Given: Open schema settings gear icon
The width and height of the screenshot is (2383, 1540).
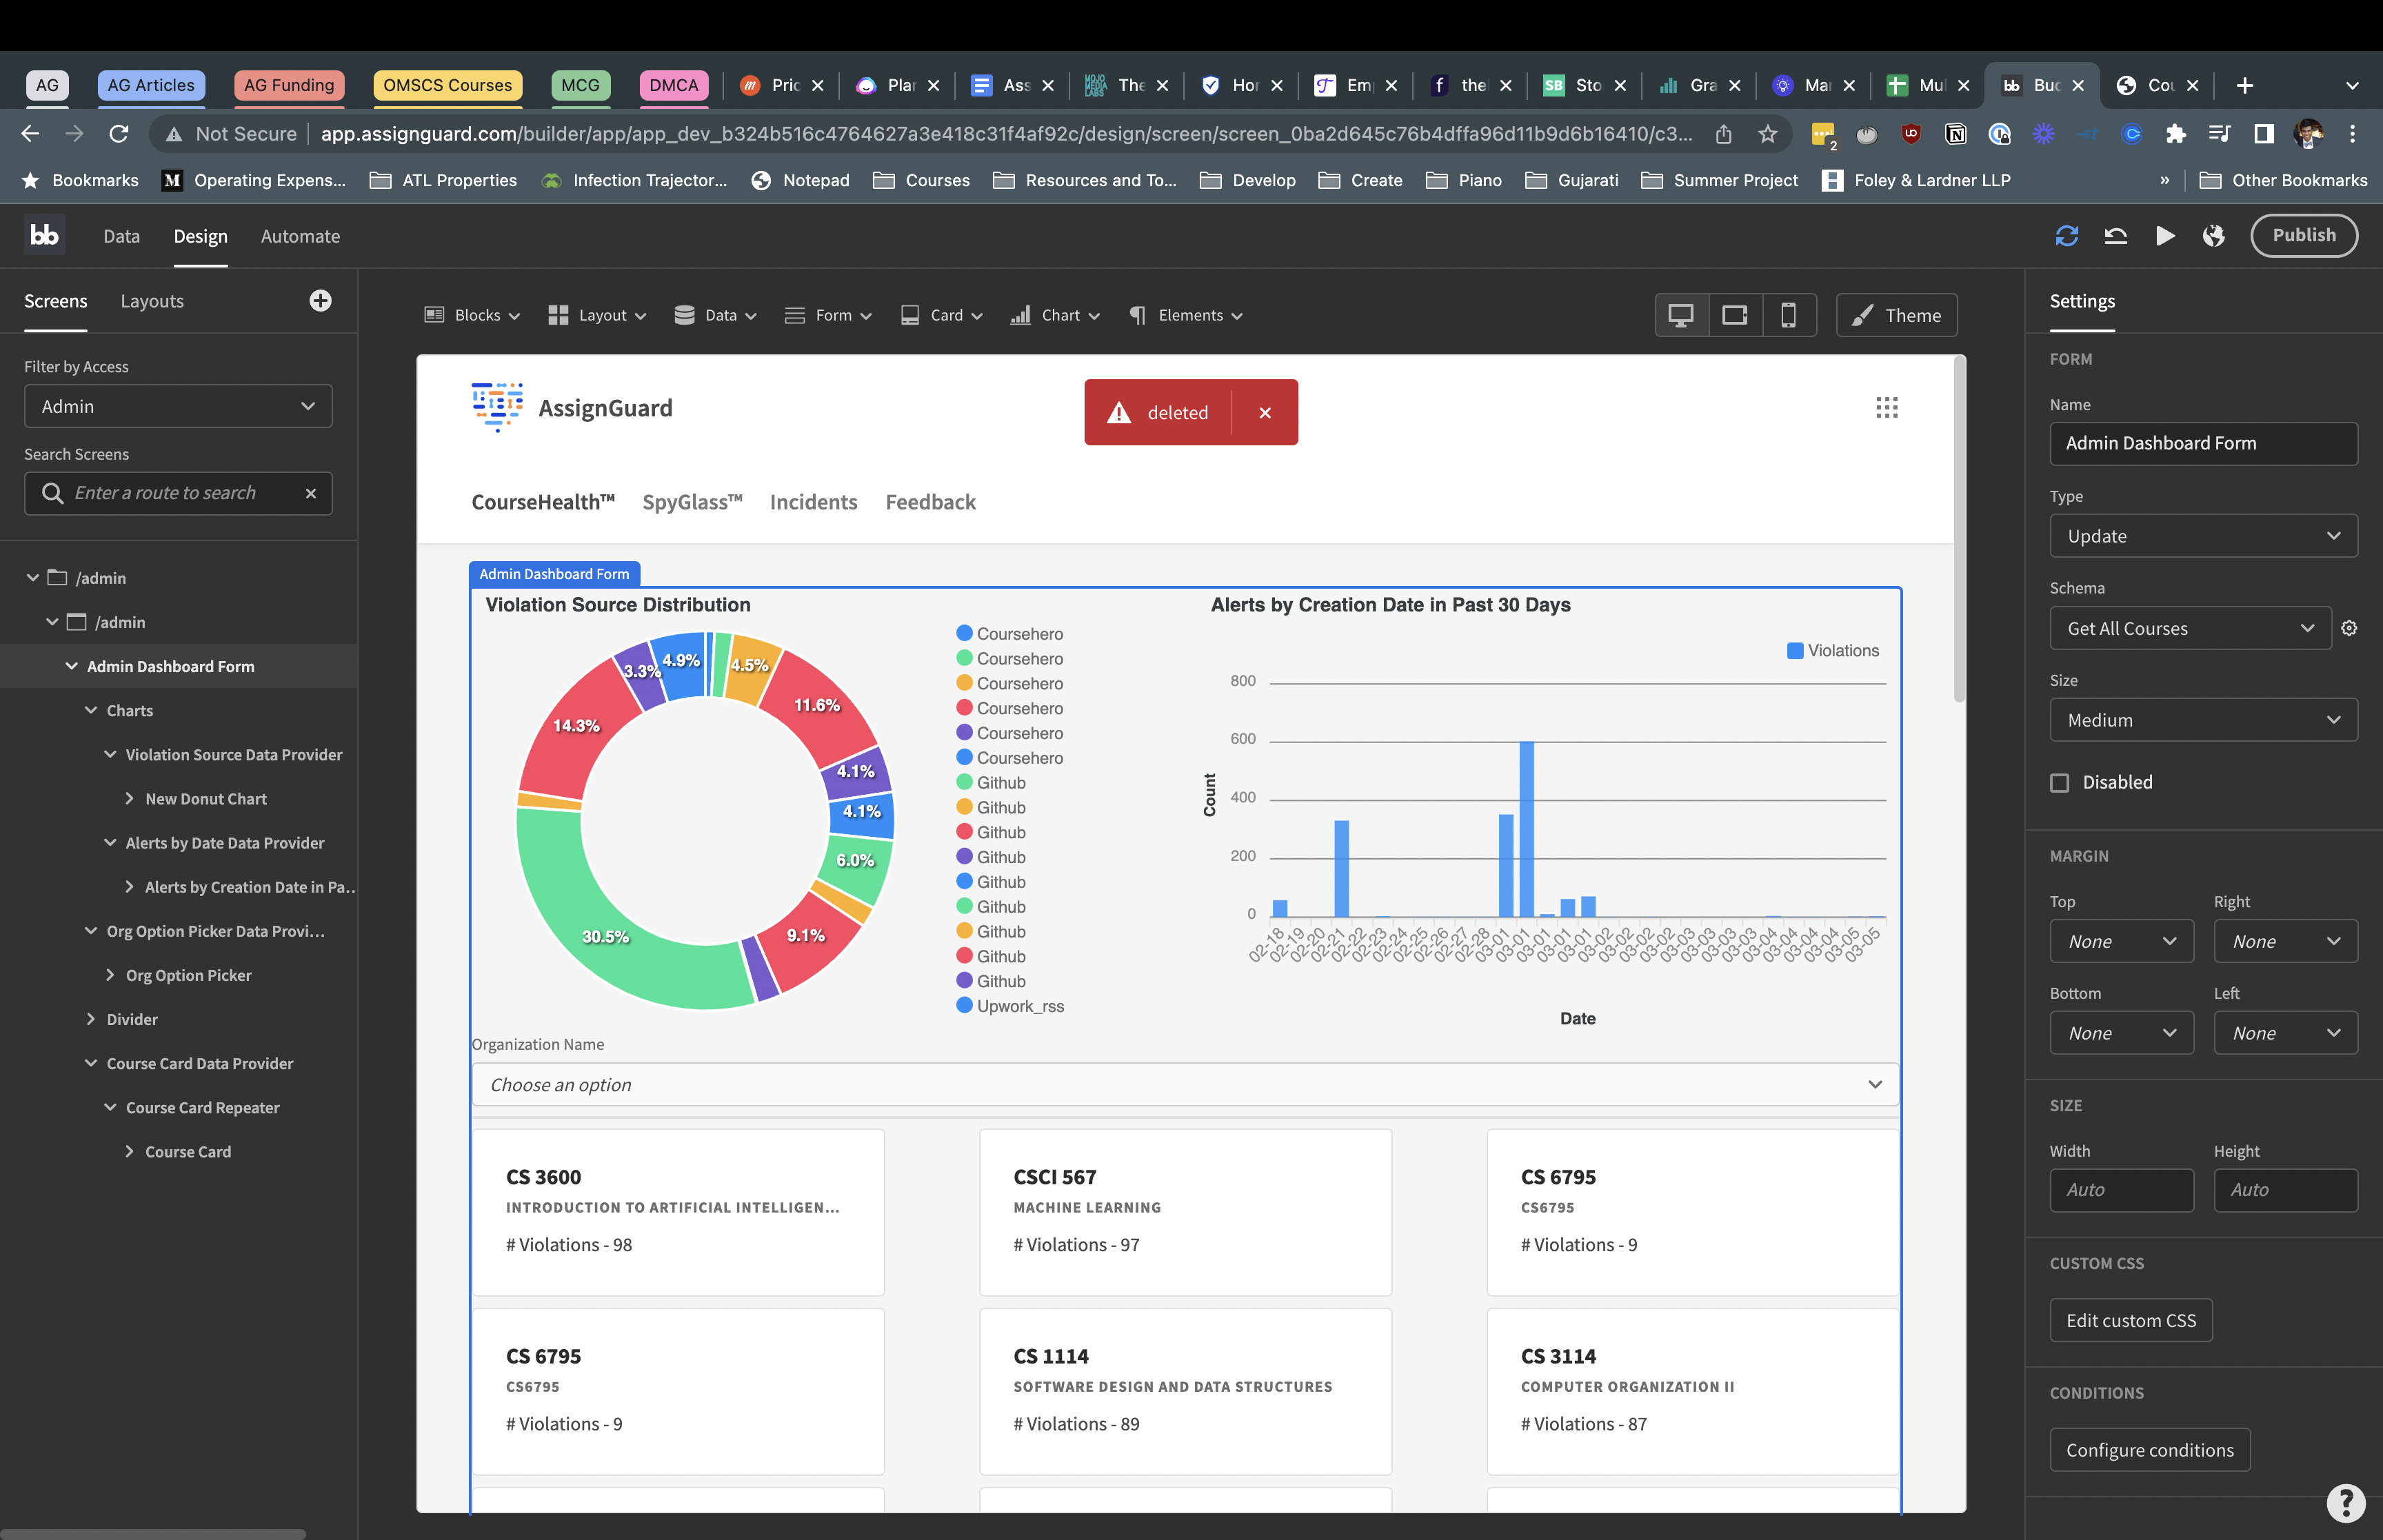Looking at the screenshot, I should [2349, 628].
